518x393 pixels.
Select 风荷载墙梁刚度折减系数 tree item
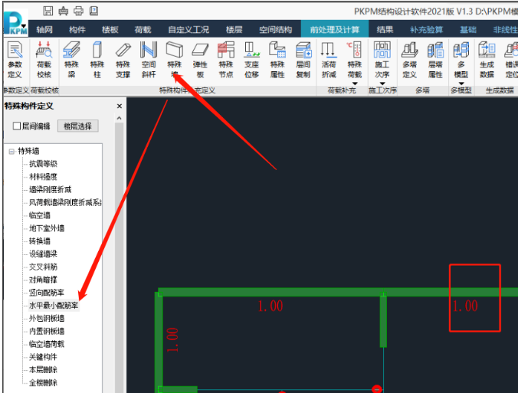(65, 202)
